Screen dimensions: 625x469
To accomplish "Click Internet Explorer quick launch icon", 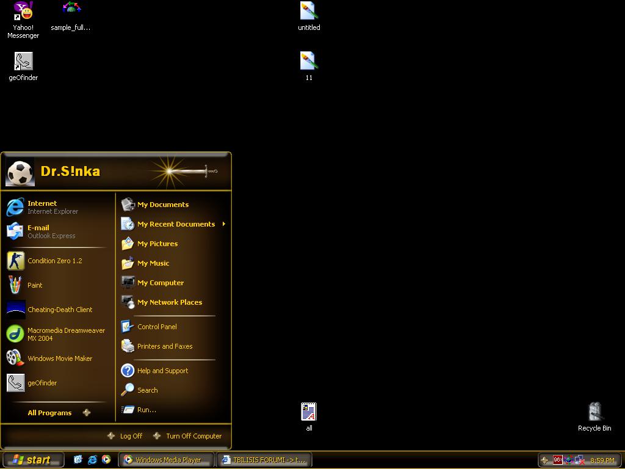I will pos(92,459).
